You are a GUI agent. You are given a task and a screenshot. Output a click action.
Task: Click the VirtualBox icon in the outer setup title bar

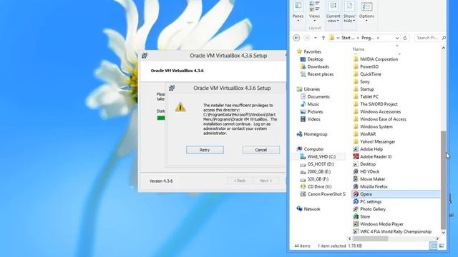pos(145,56)
